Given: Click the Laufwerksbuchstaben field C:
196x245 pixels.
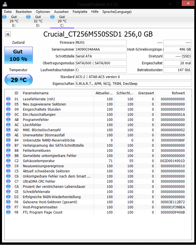Looking at the screenshot, I should pos(101,70).
